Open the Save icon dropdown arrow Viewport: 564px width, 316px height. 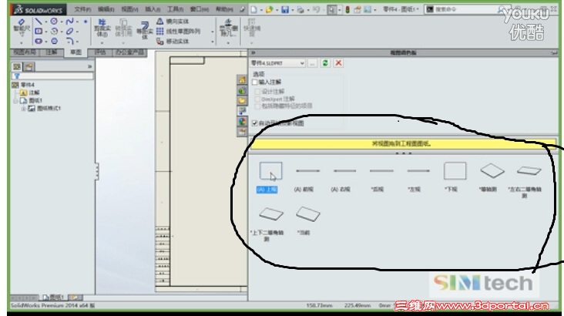point(293,10)
